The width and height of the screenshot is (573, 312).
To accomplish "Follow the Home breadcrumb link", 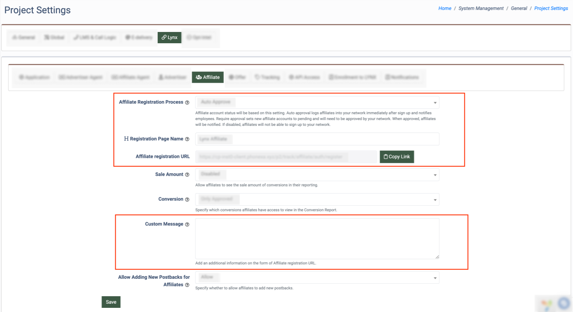I will 444,8.
